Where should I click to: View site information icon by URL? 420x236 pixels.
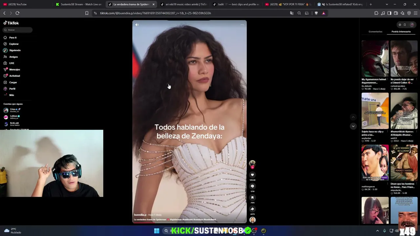click(95, 13)
